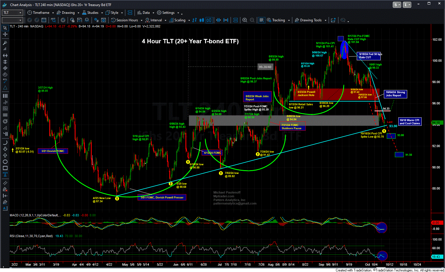Open the Settings menu
The height and width of the screenshot is (272, 445).
click(x=166, y=12)
